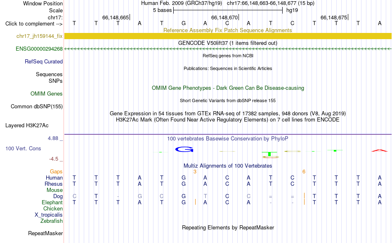Select the Zebrafish species row label
The height and width of the screenshot is (243, 392).
coord(52,221)
